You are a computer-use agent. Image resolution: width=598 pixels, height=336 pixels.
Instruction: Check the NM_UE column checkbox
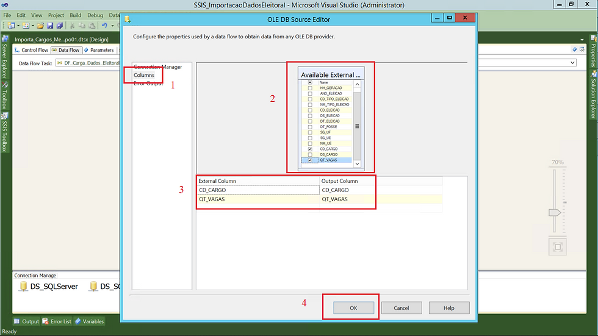[310, 144]
